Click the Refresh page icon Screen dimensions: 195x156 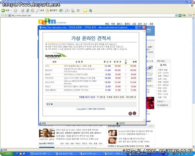coord(27,11)
